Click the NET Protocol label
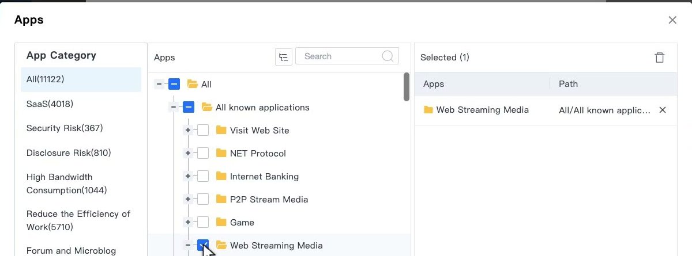692x256 pixels. pos(258,154)
